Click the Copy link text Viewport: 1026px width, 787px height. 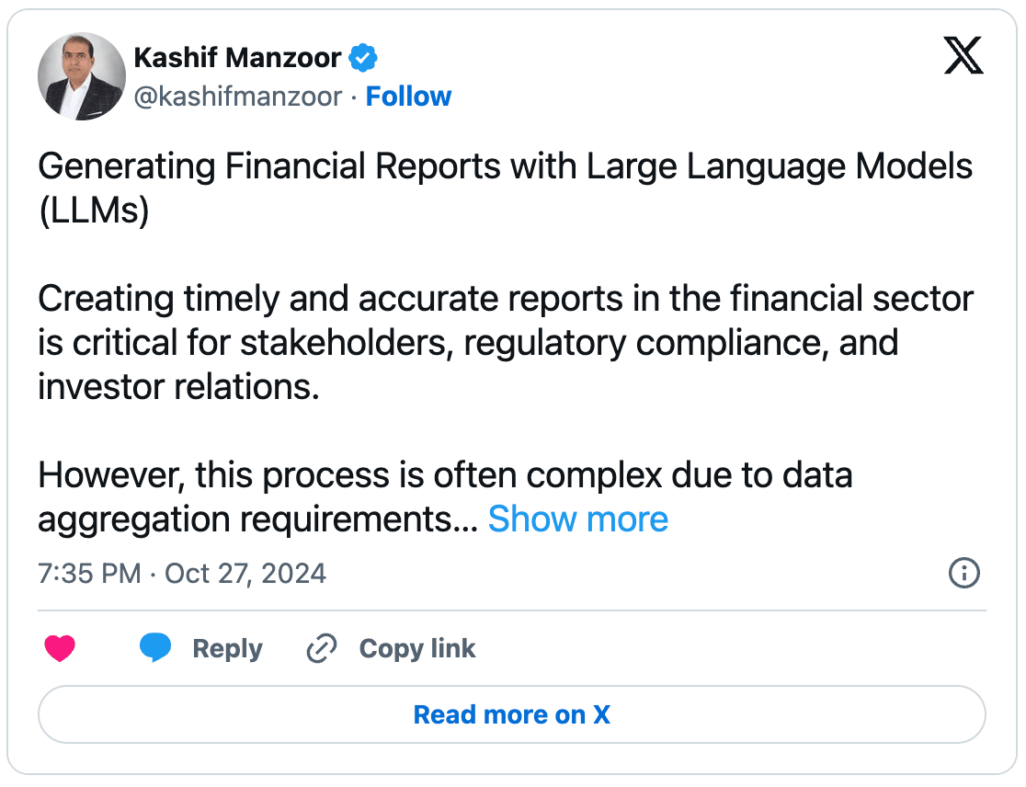pos(416,648)
